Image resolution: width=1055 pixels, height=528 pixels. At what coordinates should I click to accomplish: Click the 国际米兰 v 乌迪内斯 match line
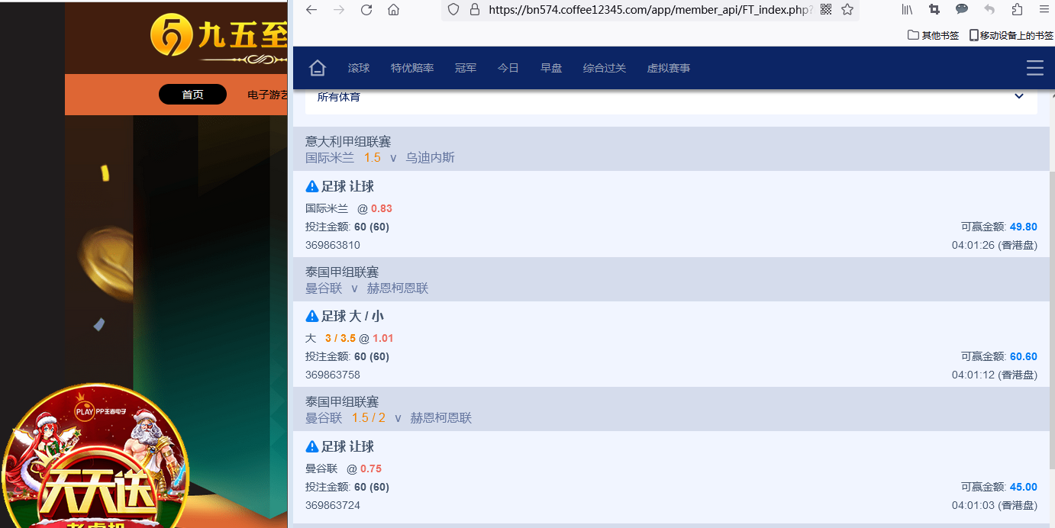tap(380, 157)
